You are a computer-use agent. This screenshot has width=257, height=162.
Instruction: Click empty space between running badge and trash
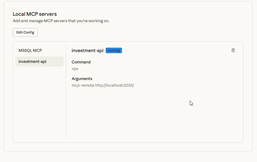click(177, 50)
